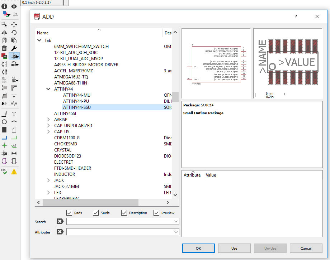Select the ATTINY44-MU package variant
The image size is (330, 260).
click(77, 95)
